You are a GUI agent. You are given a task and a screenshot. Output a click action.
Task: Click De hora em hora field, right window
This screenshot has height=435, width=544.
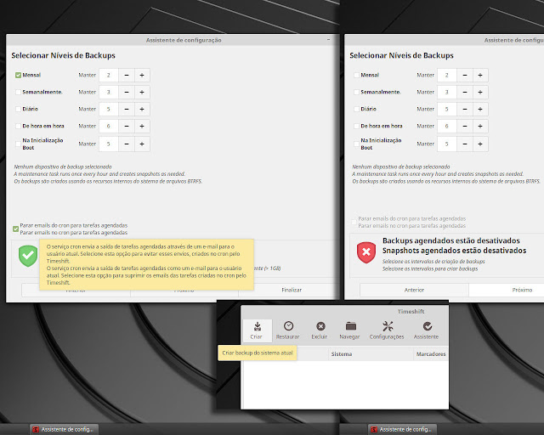coord(447,126)
